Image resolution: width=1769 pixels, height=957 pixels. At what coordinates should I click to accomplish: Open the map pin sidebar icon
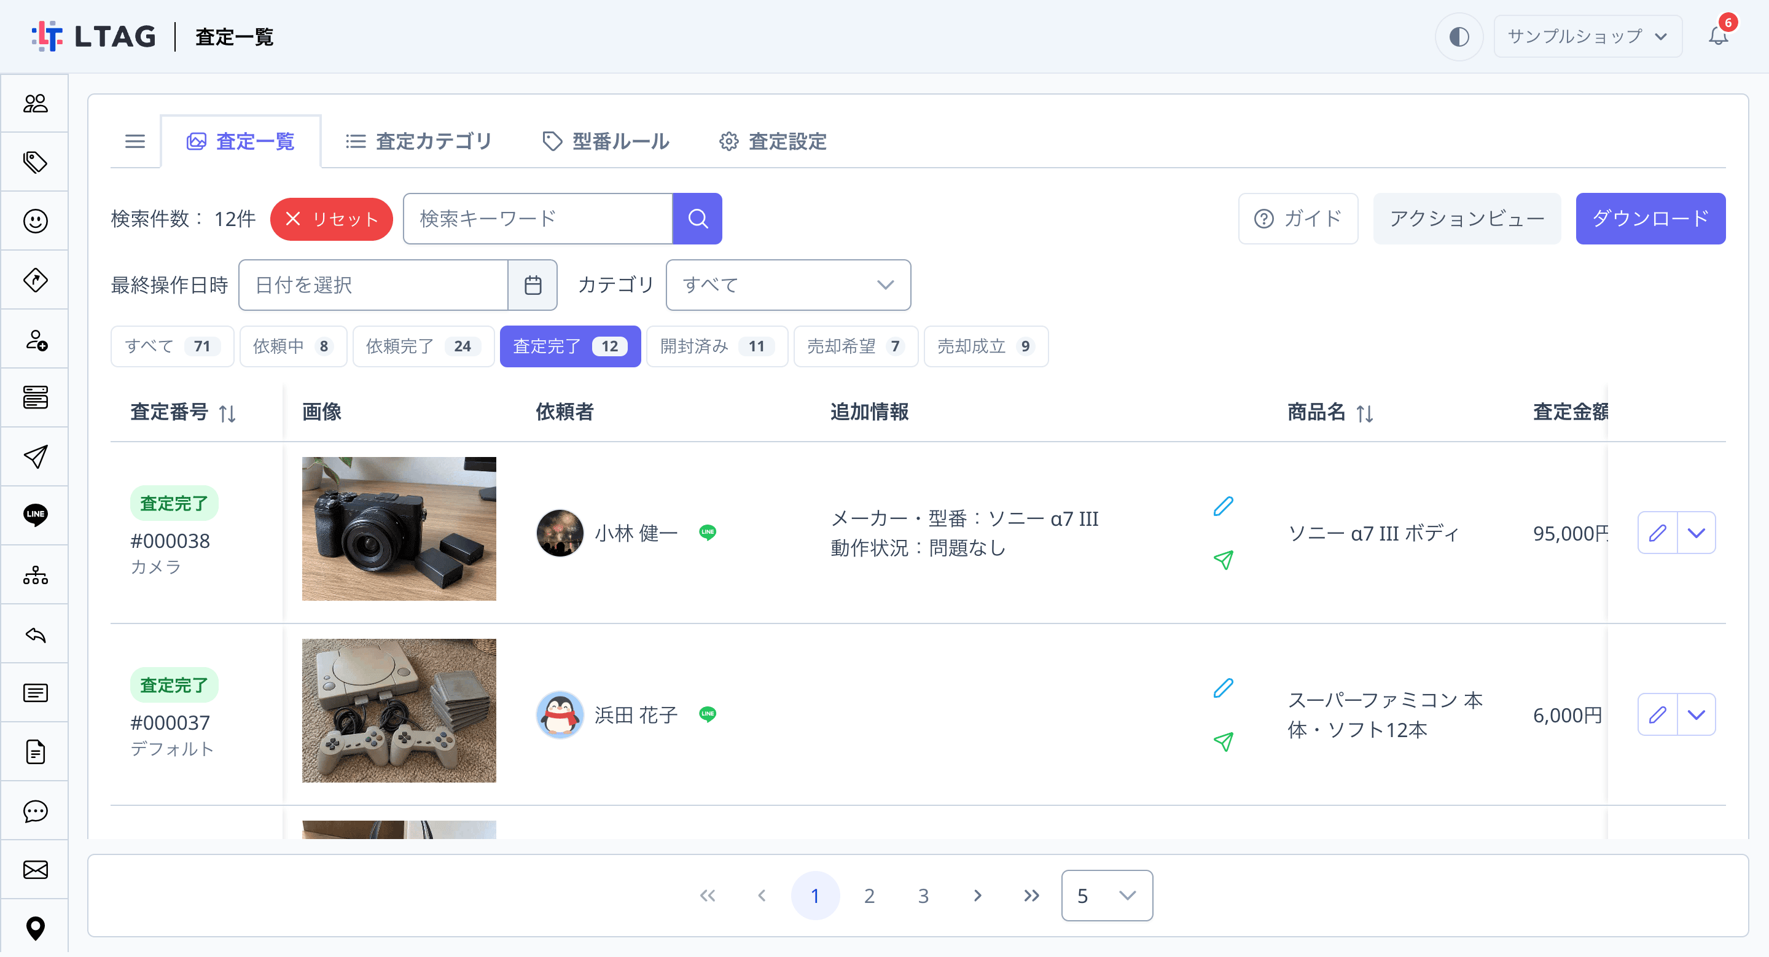[35, 928]
